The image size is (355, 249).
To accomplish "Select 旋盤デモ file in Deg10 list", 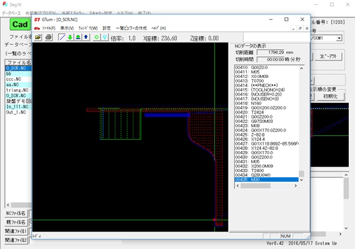I will (18, 101).
